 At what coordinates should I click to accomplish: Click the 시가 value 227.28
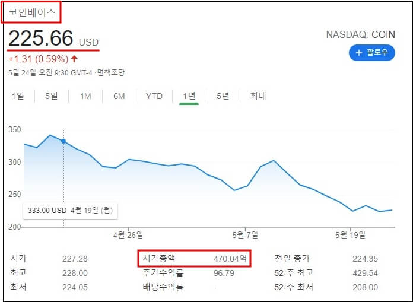75,259
